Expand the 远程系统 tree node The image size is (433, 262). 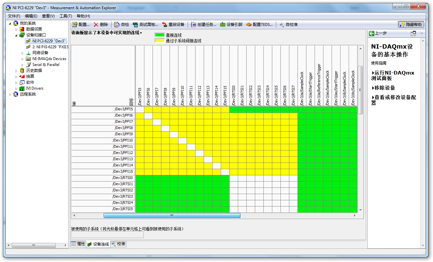point(10,94)
